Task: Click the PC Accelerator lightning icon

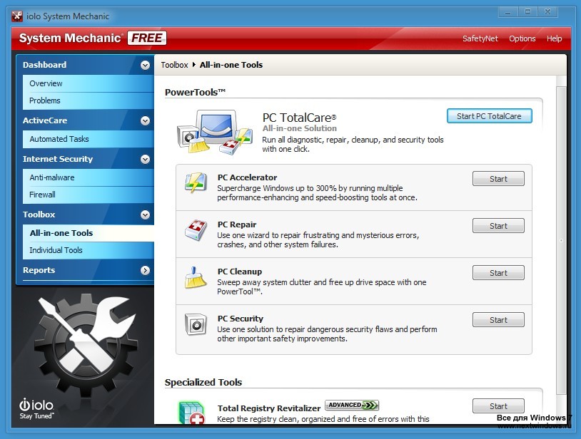Action: tap(196, 182)
